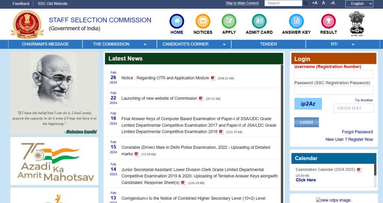Image resolution: width=383 pixels, height=203 pixels.
Task: Open notice Regarding OTR and Application Module
Action: coord(165,78)
